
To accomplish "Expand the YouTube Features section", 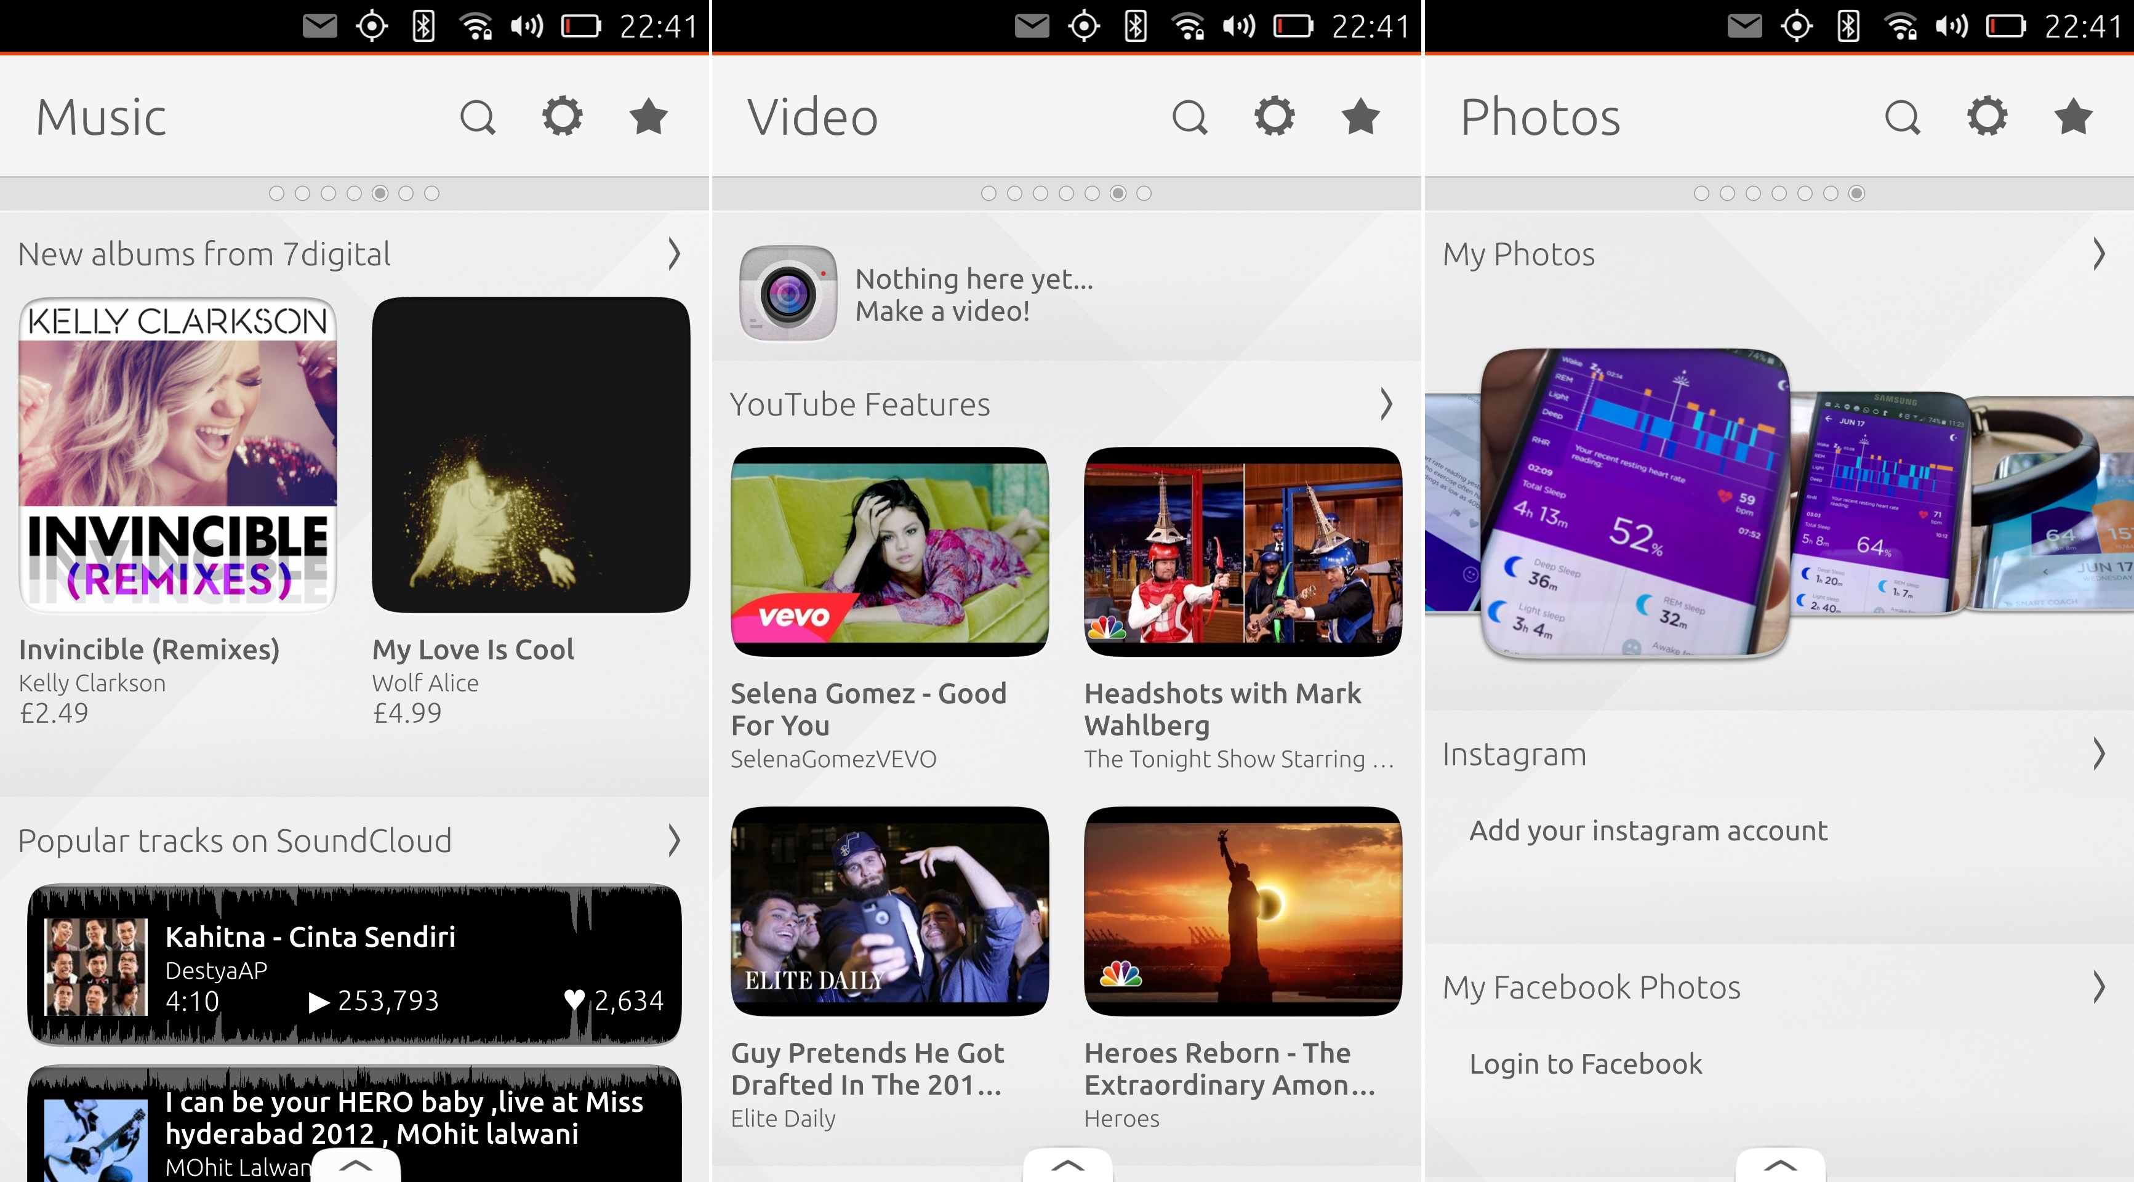I will [x=1386, y=404].
